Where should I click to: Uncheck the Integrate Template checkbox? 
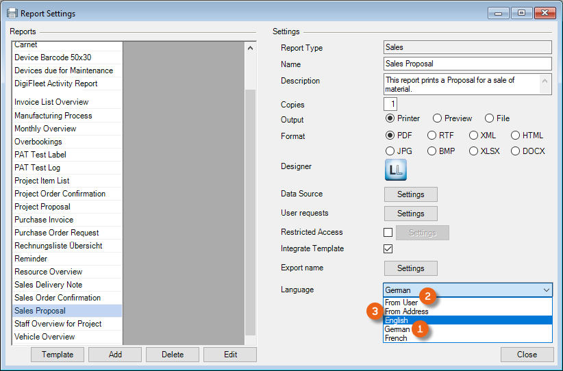point(388,249)
